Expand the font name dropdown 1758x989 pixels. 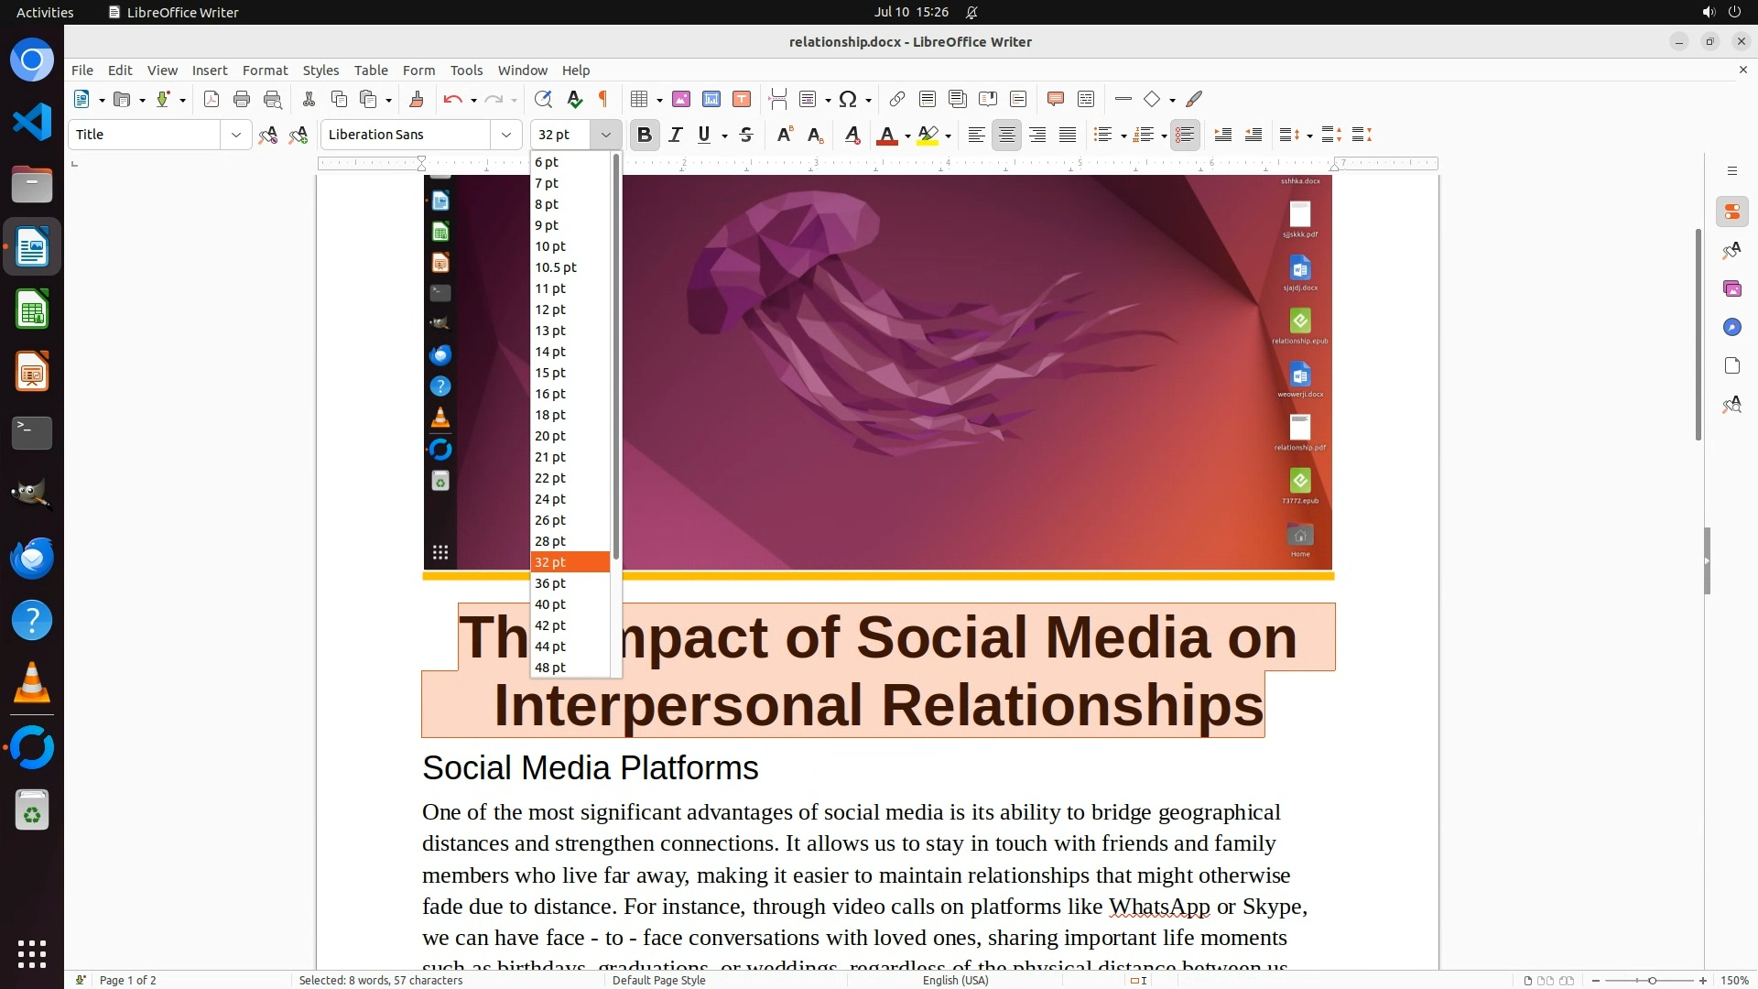[506, 136]
